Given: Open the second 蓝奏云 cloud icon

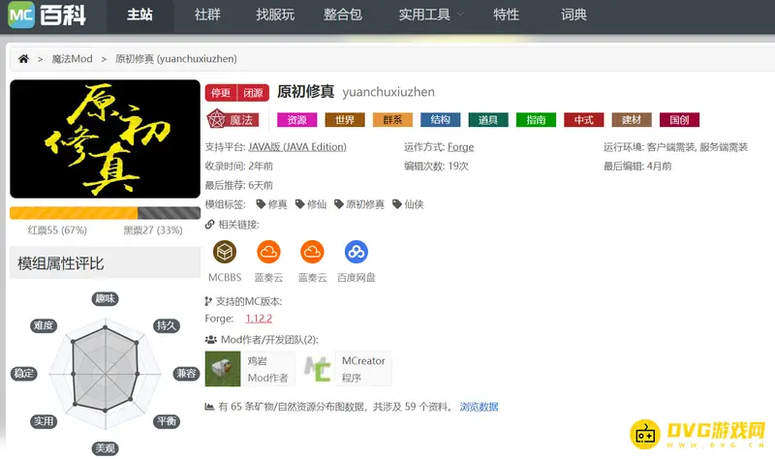Looking at the screenshot, I should click(312, 253).
